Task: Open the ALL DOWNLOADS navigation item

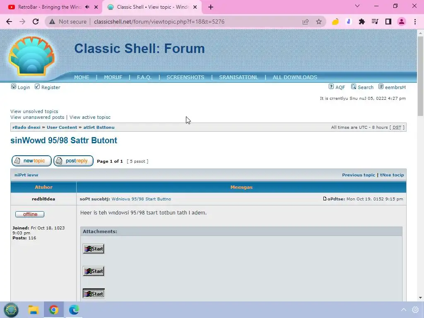Action: 295,77
